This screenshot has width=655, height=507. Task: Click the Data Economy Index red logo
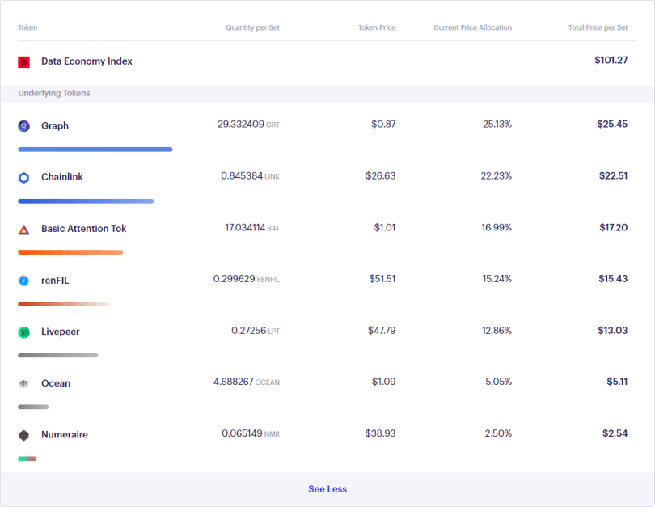click(x=23, y=61)
